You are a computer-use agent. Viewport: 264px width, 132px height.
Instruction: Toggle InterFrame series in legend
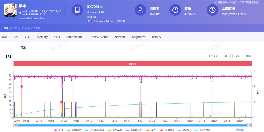click(x=203, y=130)
